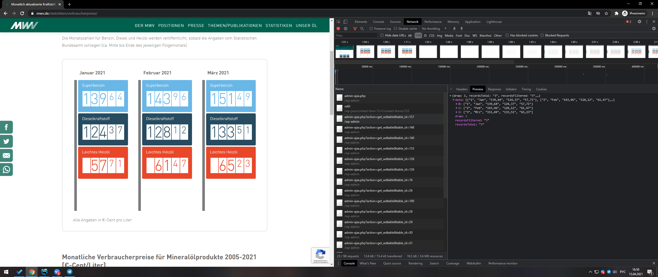
Task: Open DevTools settings gear
Action: coord(639,22)
